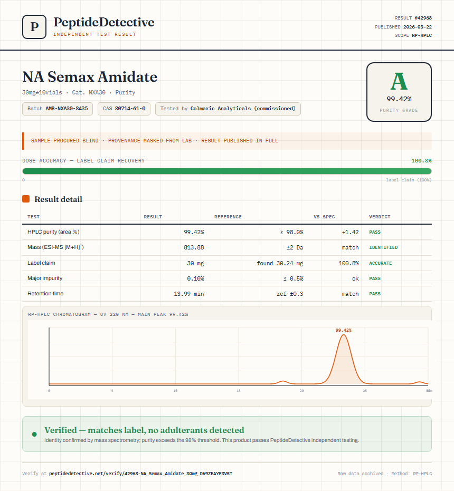Click the Raw data archived footer note
Viewport: 454px width, 491px height.
tap(384, 474)
